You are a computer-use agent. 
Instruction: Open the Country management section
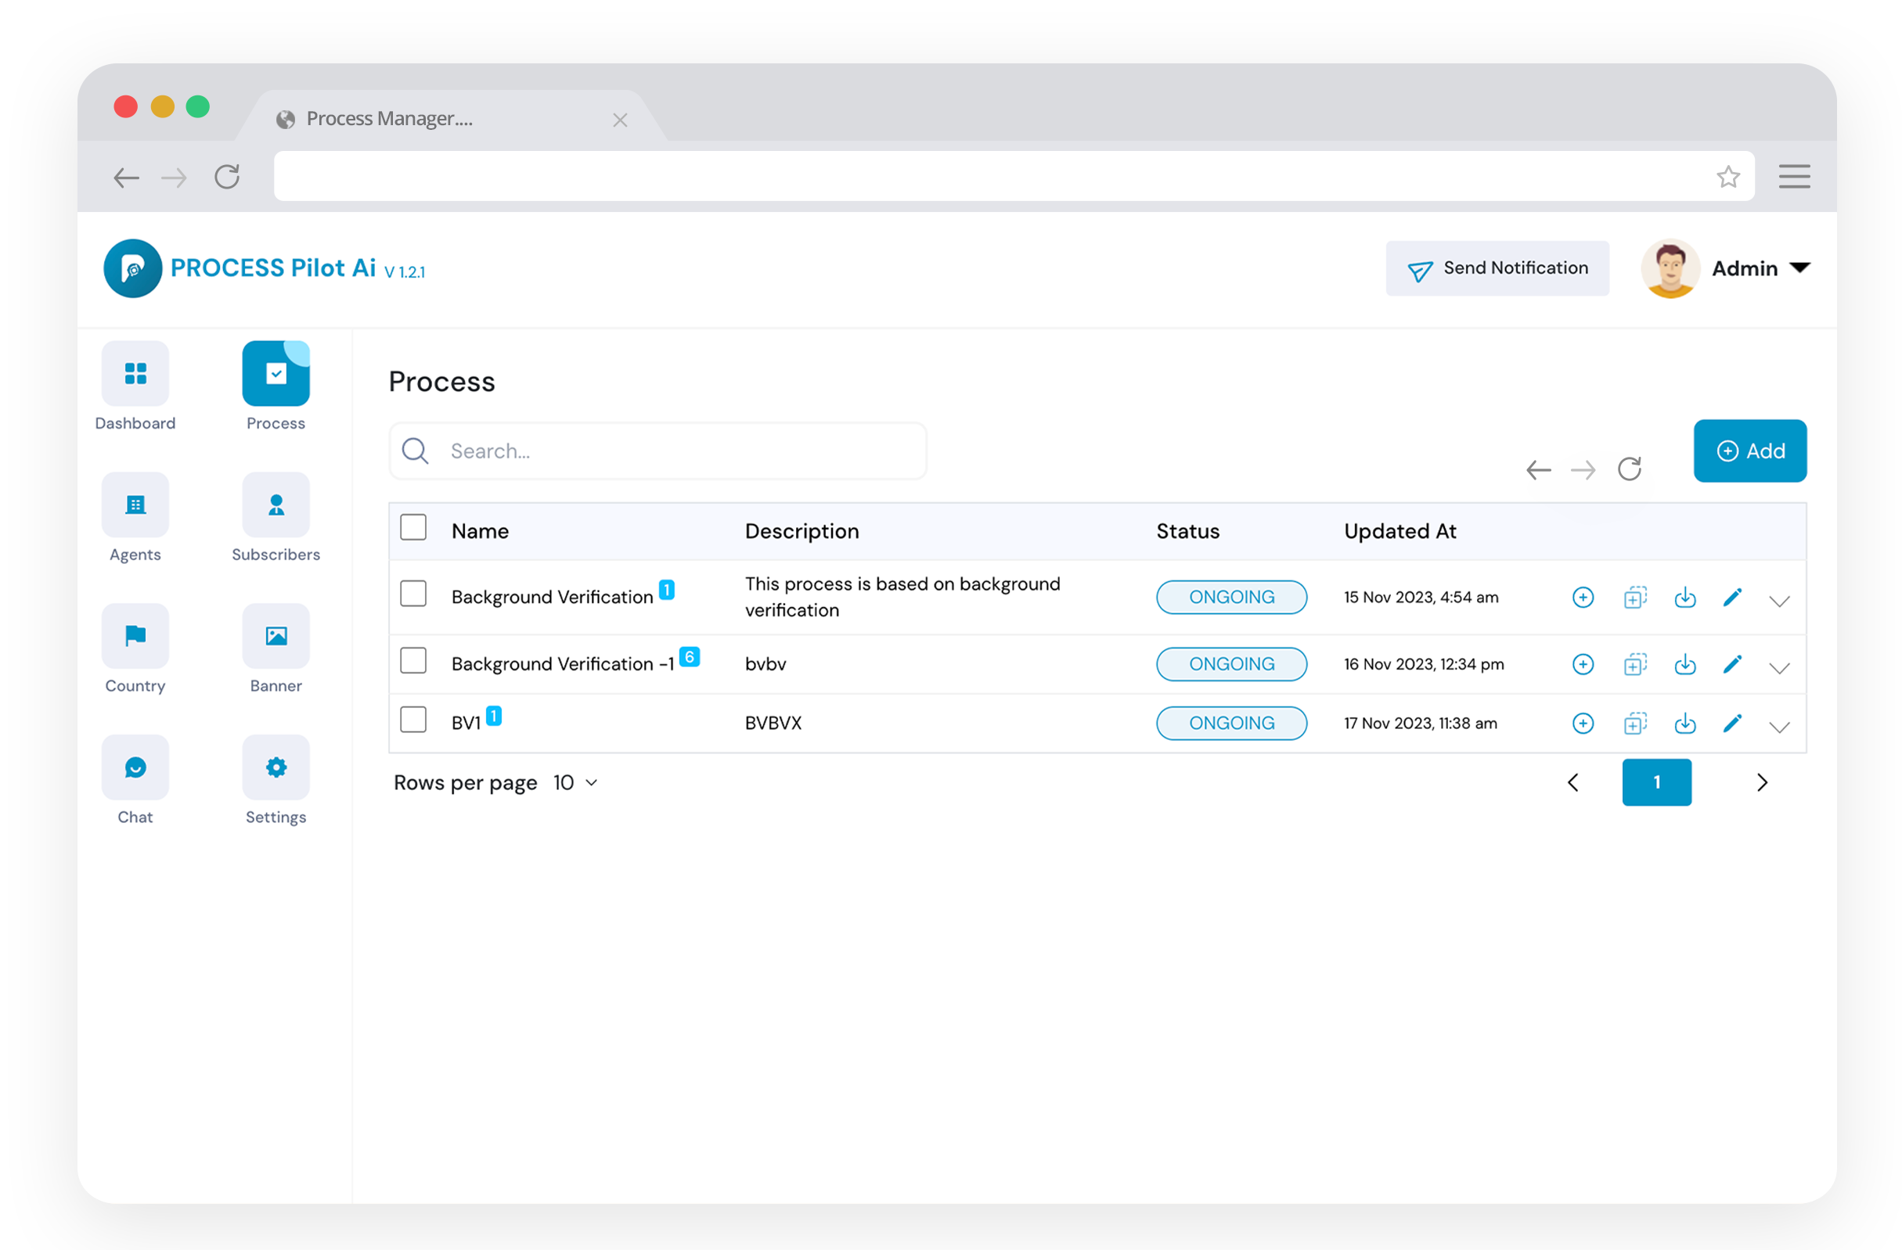pyautogui.click(x=135, y=636)
